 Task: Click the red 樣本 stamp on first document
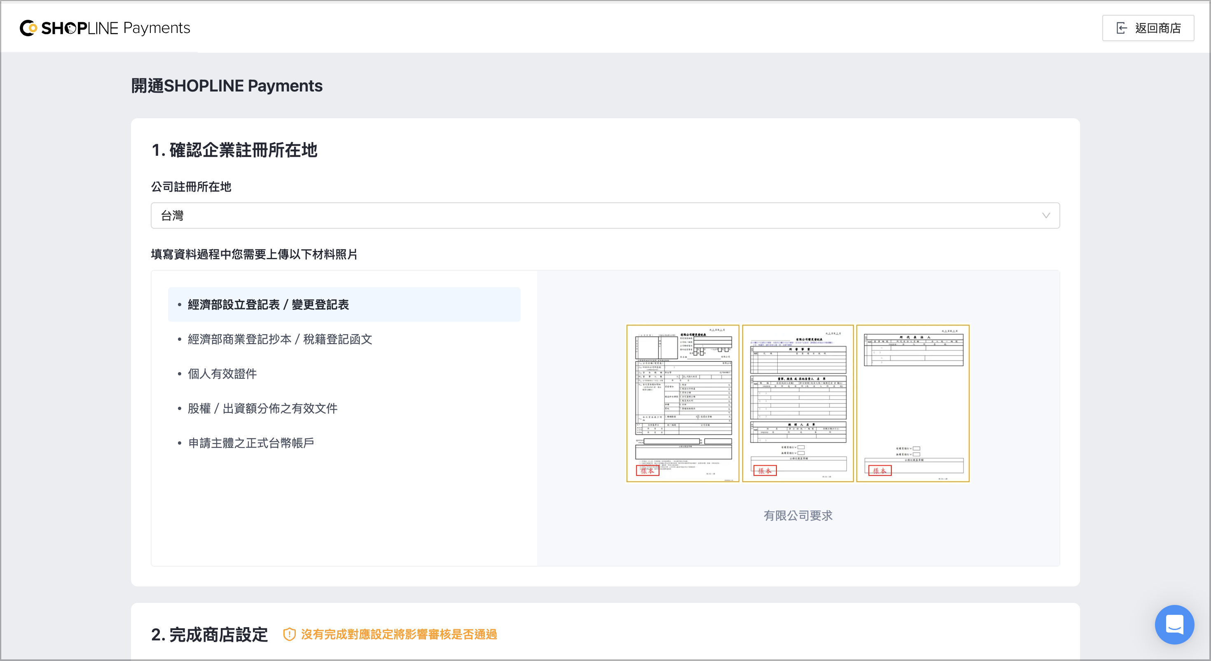(x=648, y=471)
